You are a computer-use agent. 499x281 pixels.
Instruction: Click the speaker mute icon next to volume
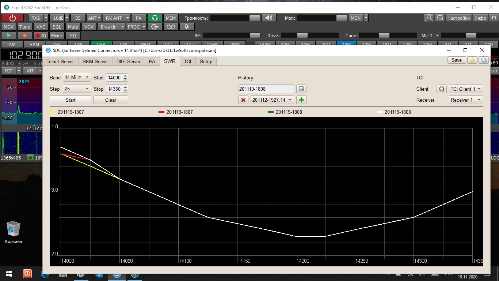(x=269, y=18)
